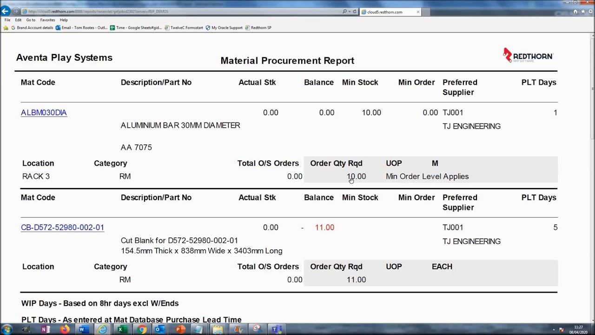
Task: Click the browser Forward arrow button
Action: 15,11
